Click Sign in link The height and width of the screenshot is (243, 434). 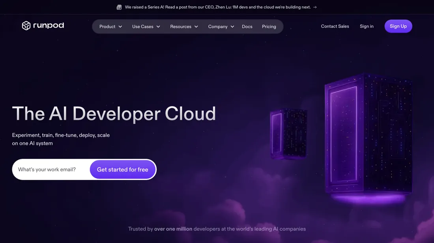coord(367,26)
